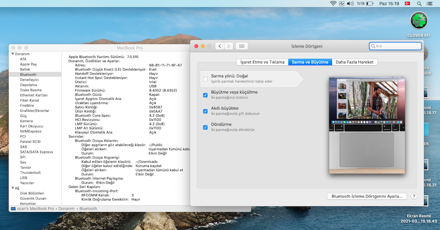The height and width of the screenshot is (230, 440).
Task: Open Spotlight search magnifier icon
Action: pos(419,3)
